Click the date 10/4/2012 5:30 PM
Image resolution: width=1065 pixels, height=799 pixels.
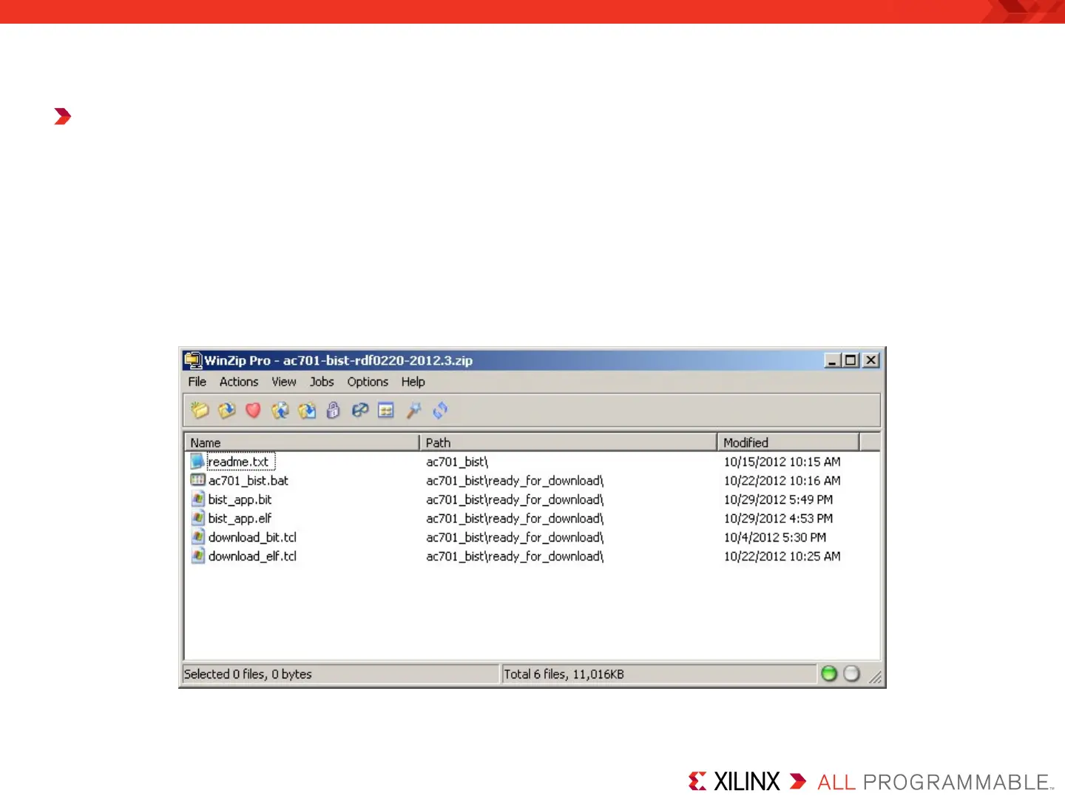click(774, 537)
